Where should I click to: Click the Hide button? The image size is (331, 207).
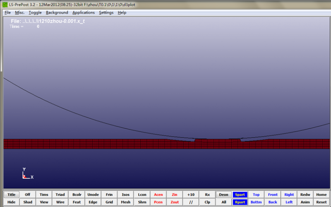click(12, 202)
